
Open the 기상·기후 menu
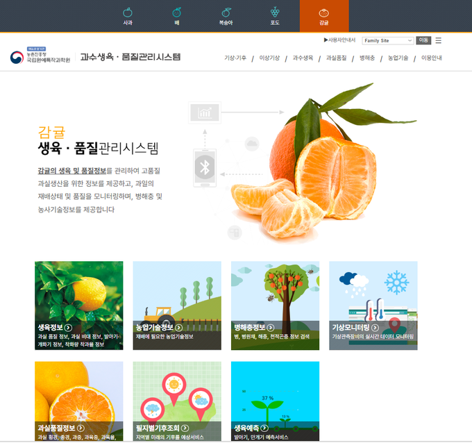tap(235, 58)
